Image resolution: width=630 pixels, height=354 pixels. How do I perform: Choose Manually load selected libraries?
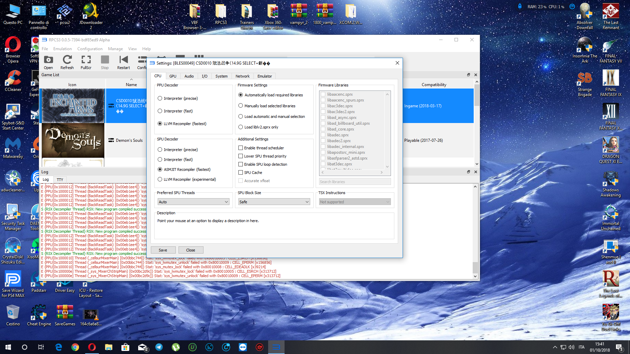[267, 106]
